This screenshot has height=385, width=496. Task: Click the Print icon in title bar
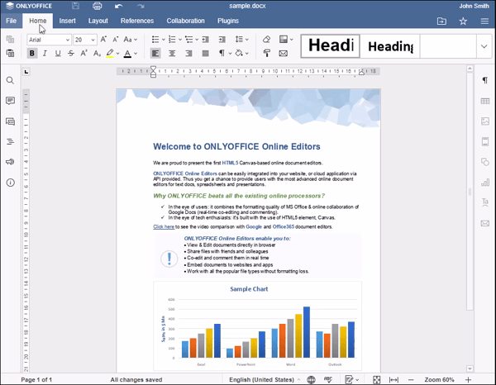97,6
